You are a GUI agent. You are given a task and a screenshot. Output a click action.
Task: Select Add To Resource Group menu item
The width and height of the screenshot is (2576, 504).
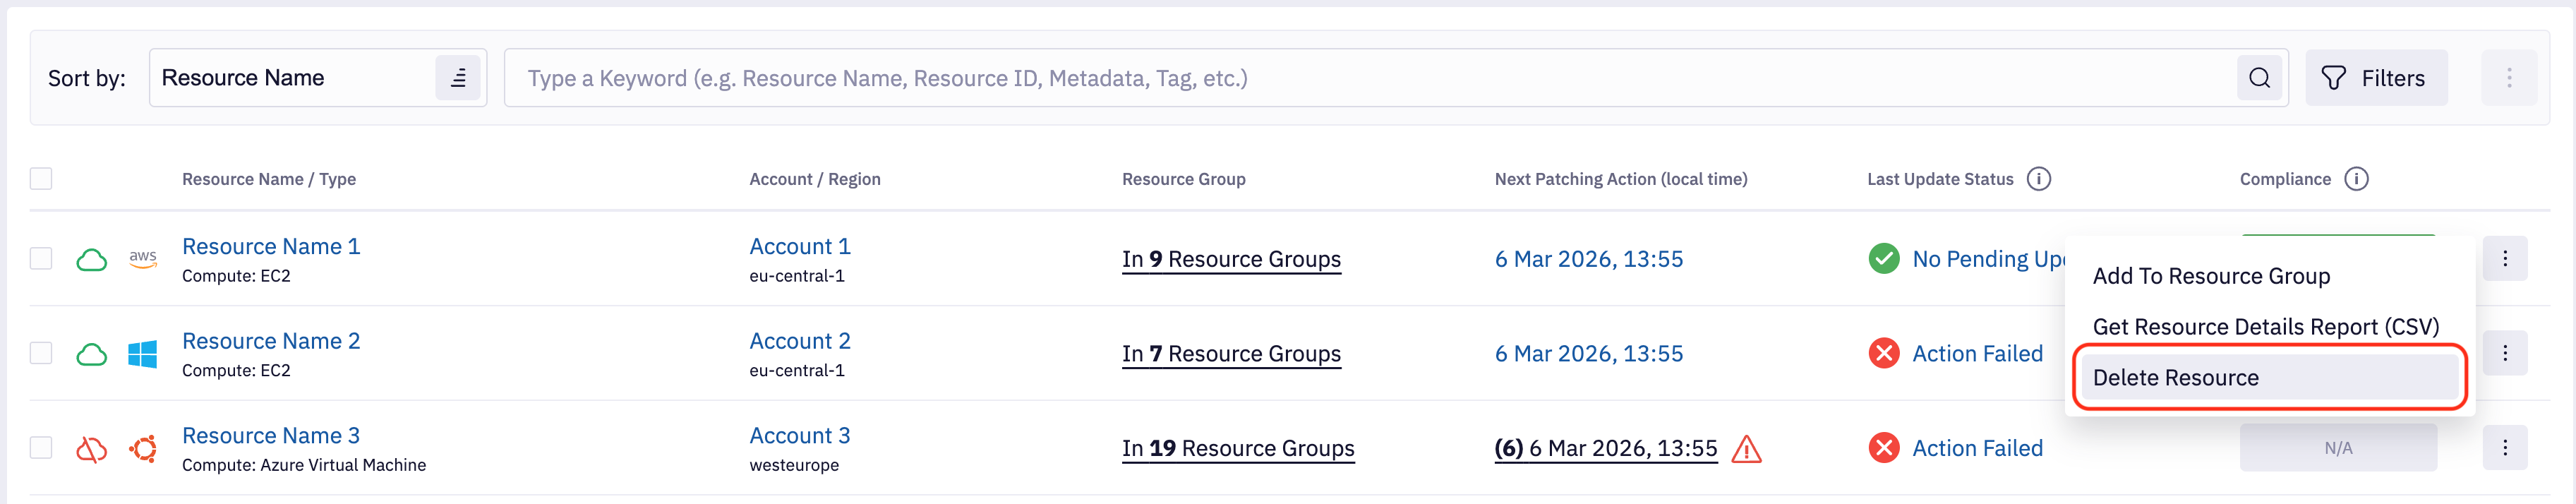point(2211,276)
